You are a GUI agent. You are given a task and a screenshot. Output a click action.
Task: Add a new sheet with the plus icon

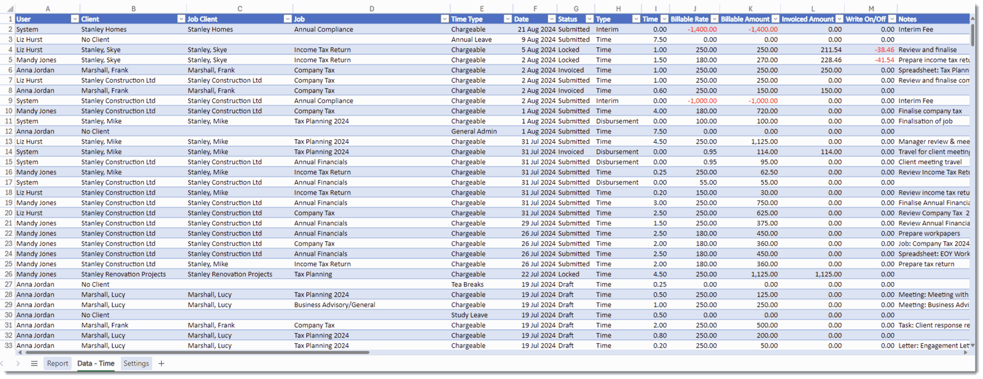click(x=161, y=364)
